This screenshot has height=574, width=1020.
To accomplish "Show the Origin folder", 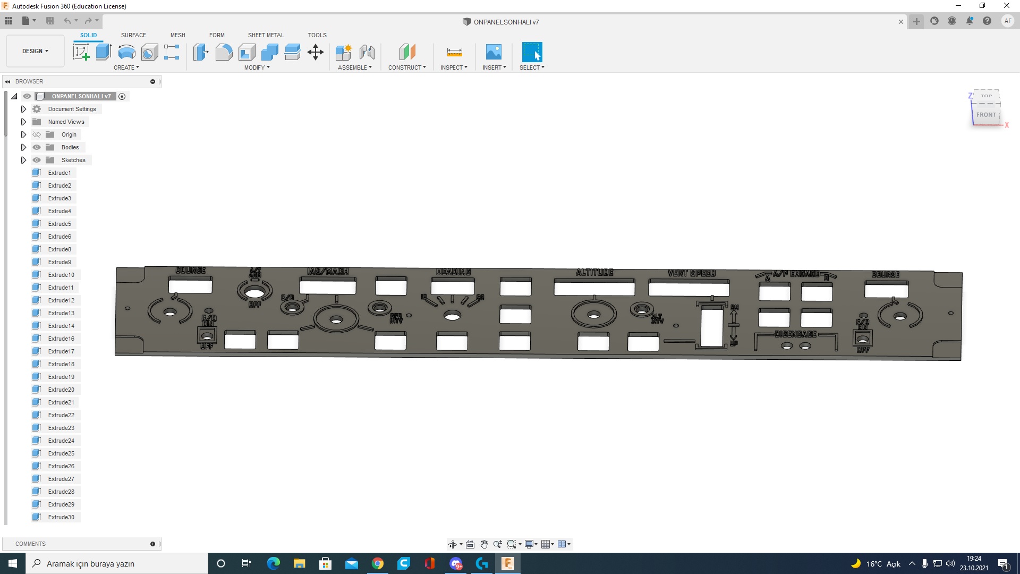I will (x=37, y=134).
